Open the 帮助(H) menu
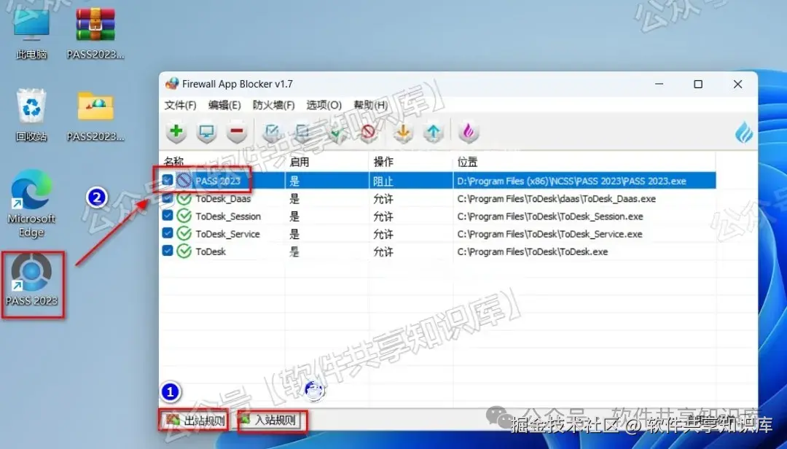 pyautogui.click(x=370, y=106)
